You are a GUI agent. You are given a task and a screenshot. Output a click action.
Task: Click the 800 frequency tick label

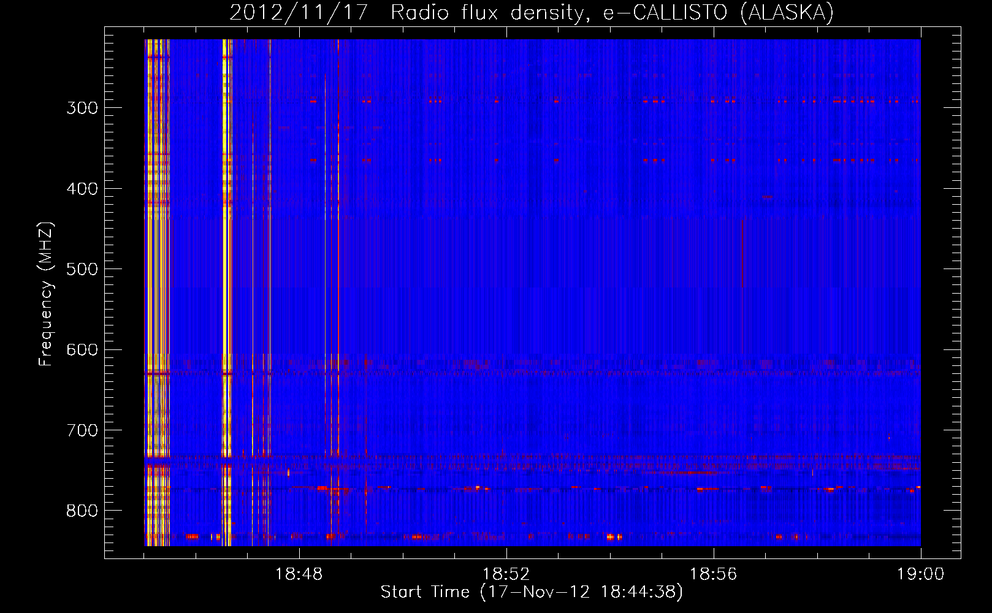82,511
